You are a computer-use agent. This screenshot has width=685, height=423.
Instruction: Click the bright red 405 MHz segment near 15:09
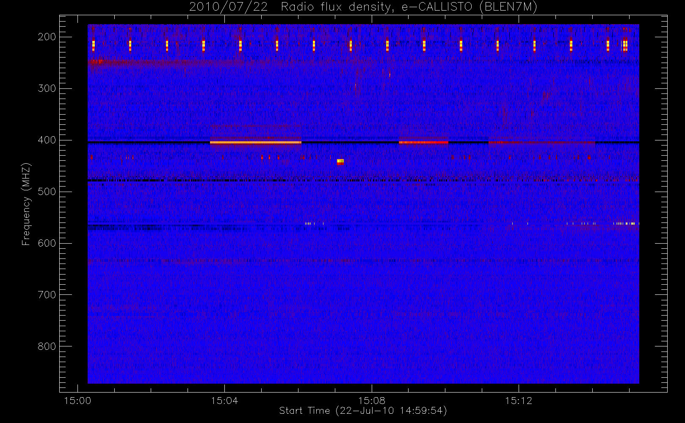tap(423, 143)
